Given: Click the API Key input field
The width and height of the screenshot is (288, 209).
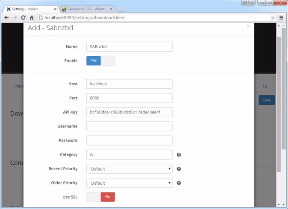Looking at the screenshot, I should 129,112.
